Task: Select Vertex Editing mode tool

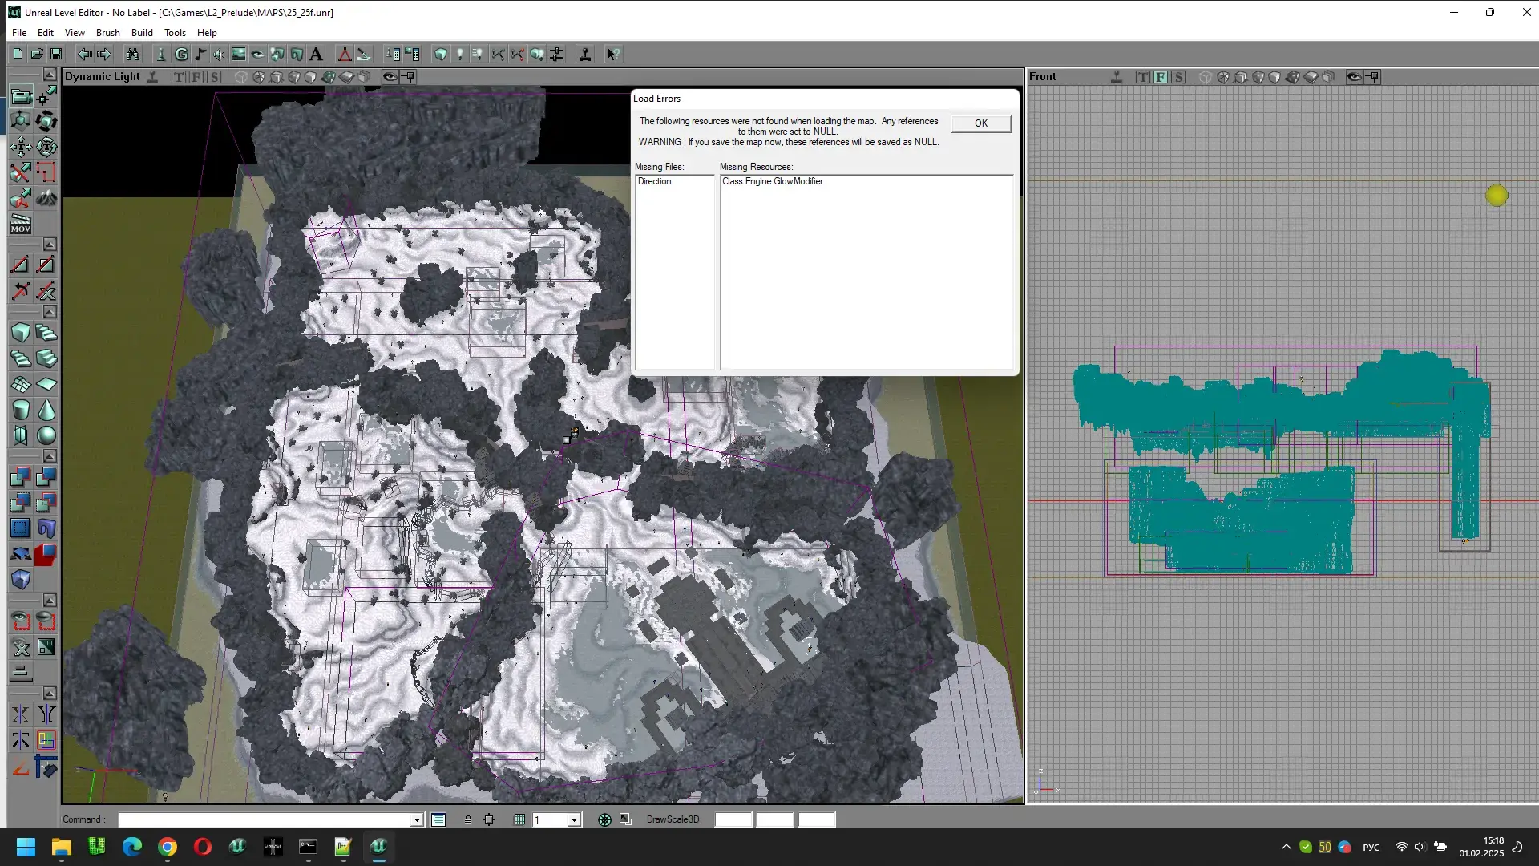Action: click(46, 96)
